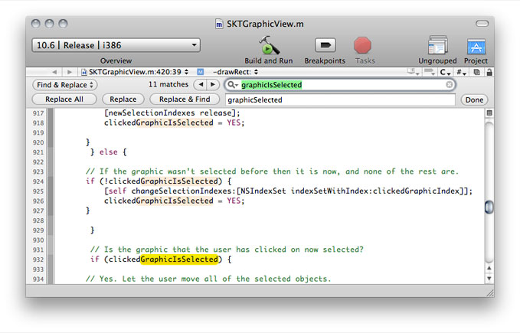Click the vertical scrollbar thumb in the editor
Viewport: 520px width, 333px height.
489,207
